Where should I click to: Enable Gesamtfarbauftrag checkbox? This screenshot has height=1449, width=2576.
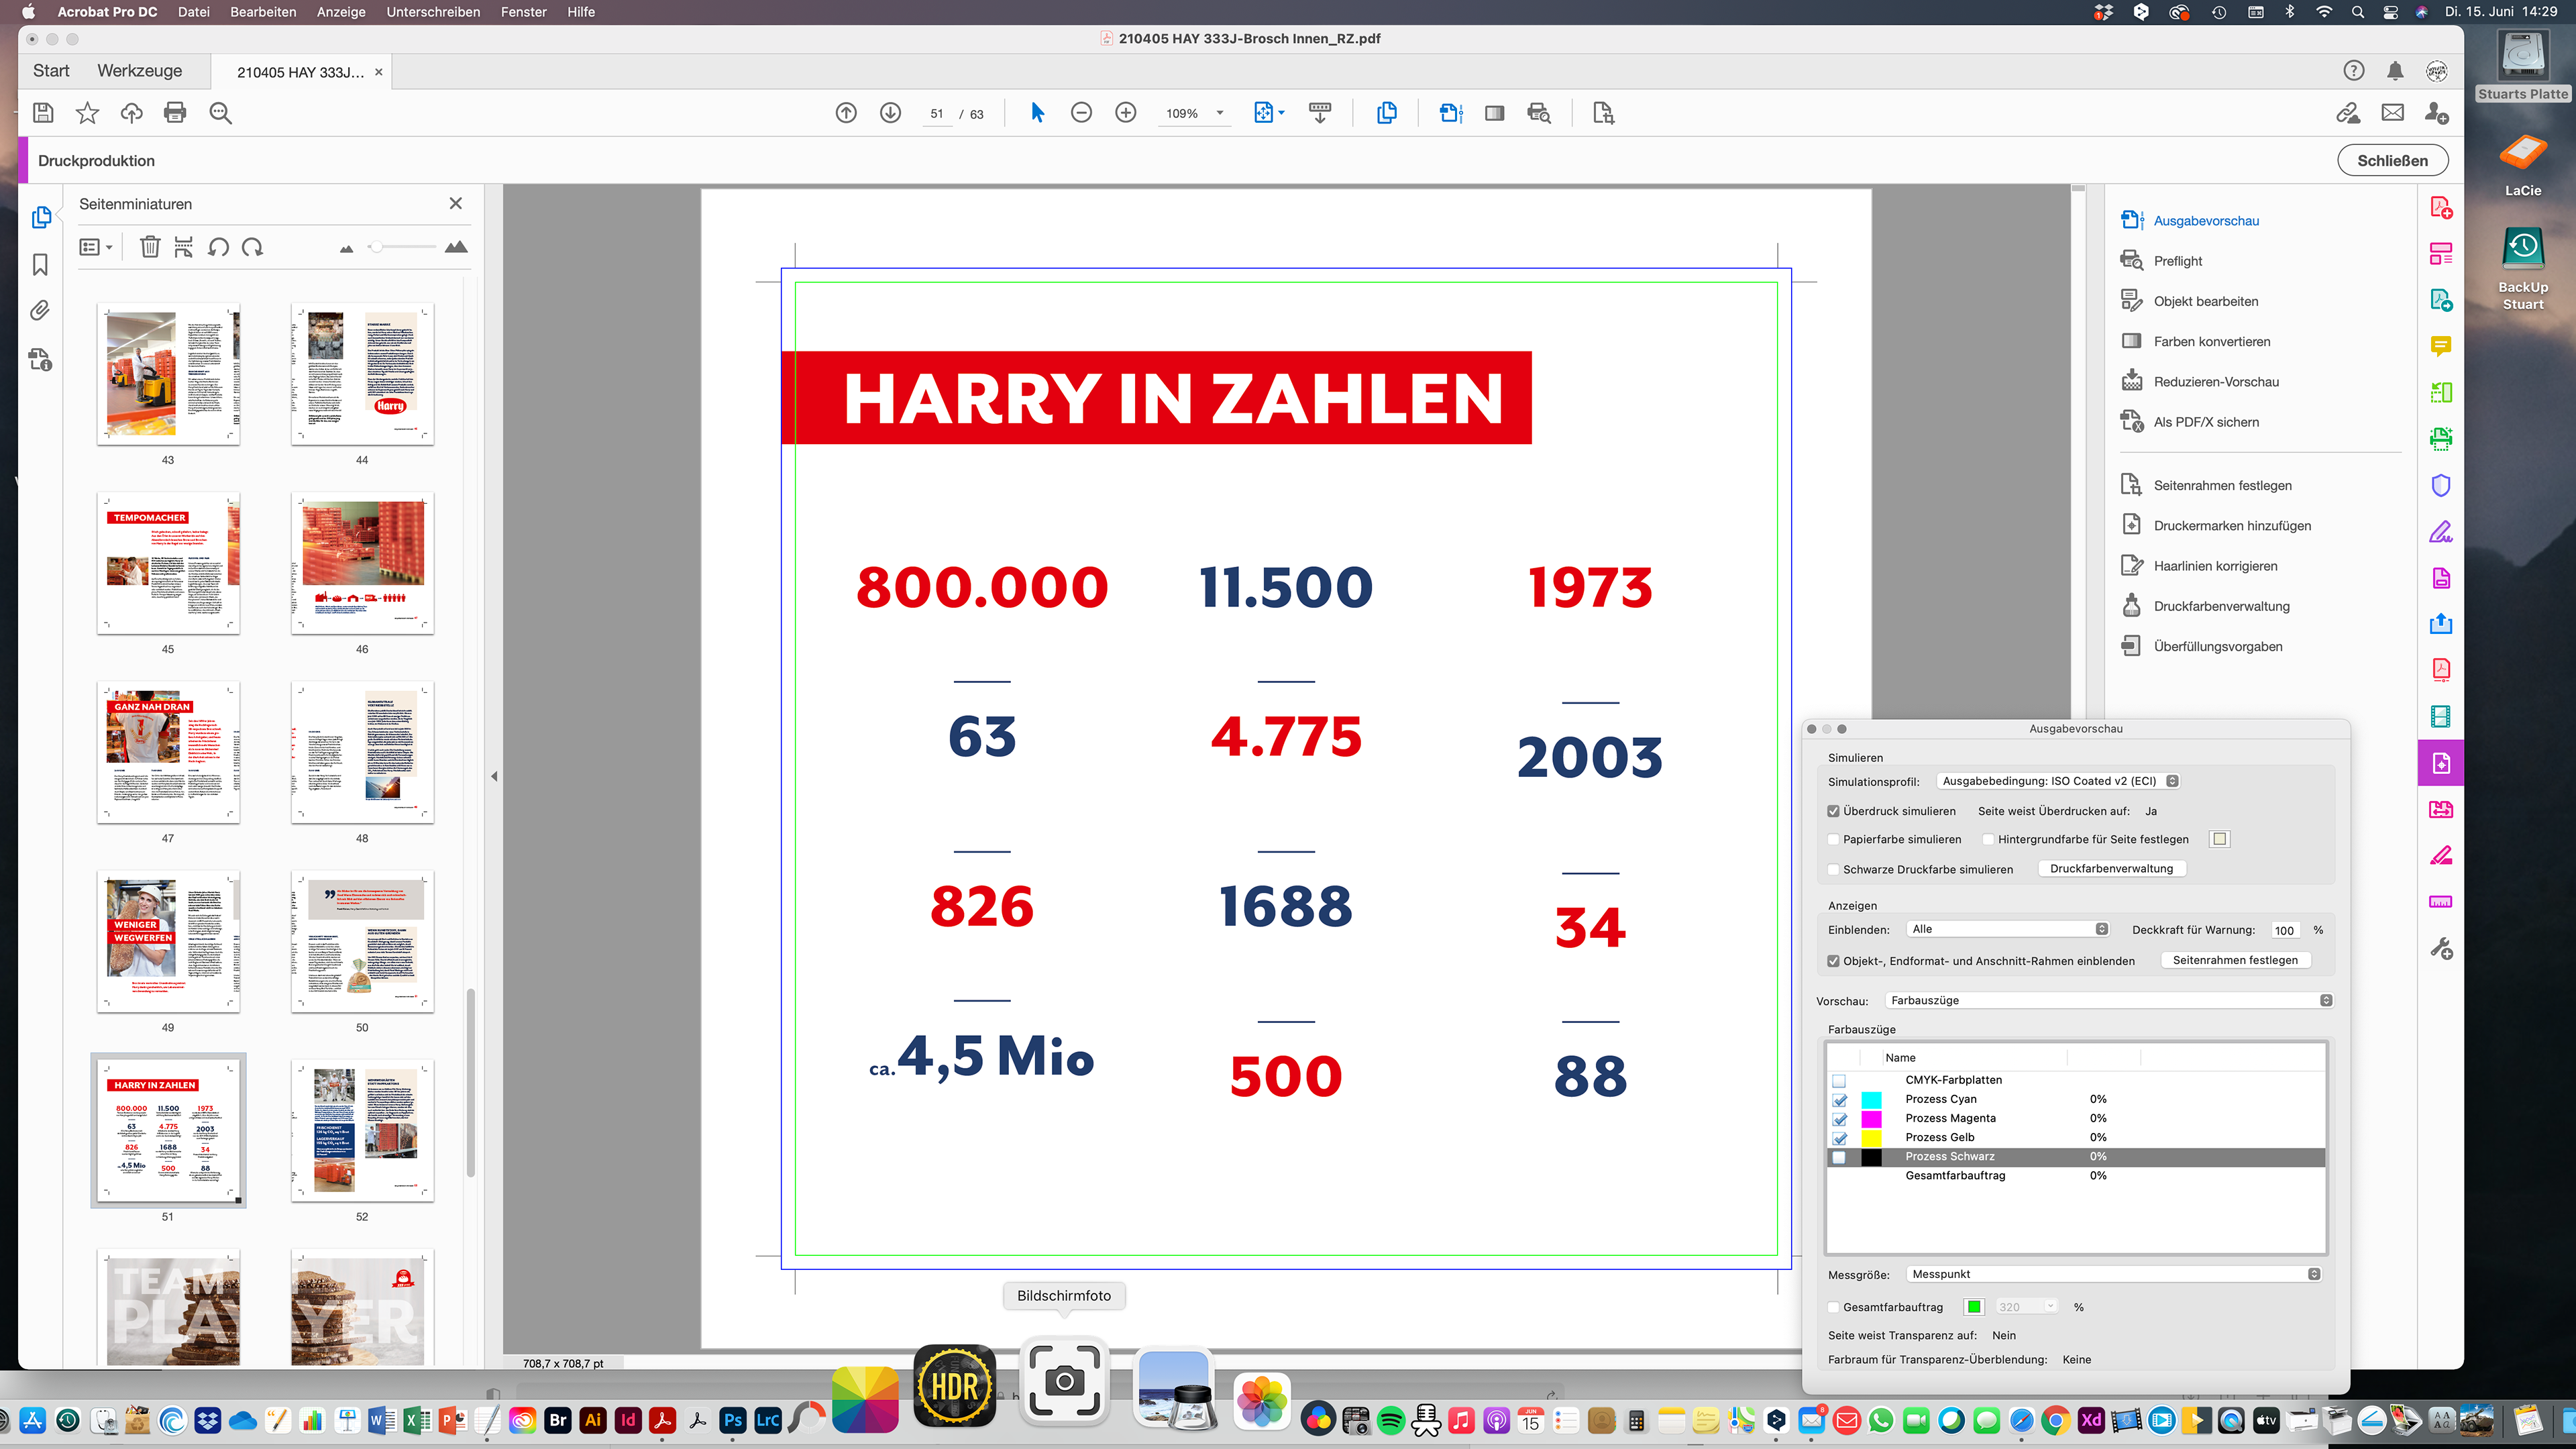coord(1833,1308)
